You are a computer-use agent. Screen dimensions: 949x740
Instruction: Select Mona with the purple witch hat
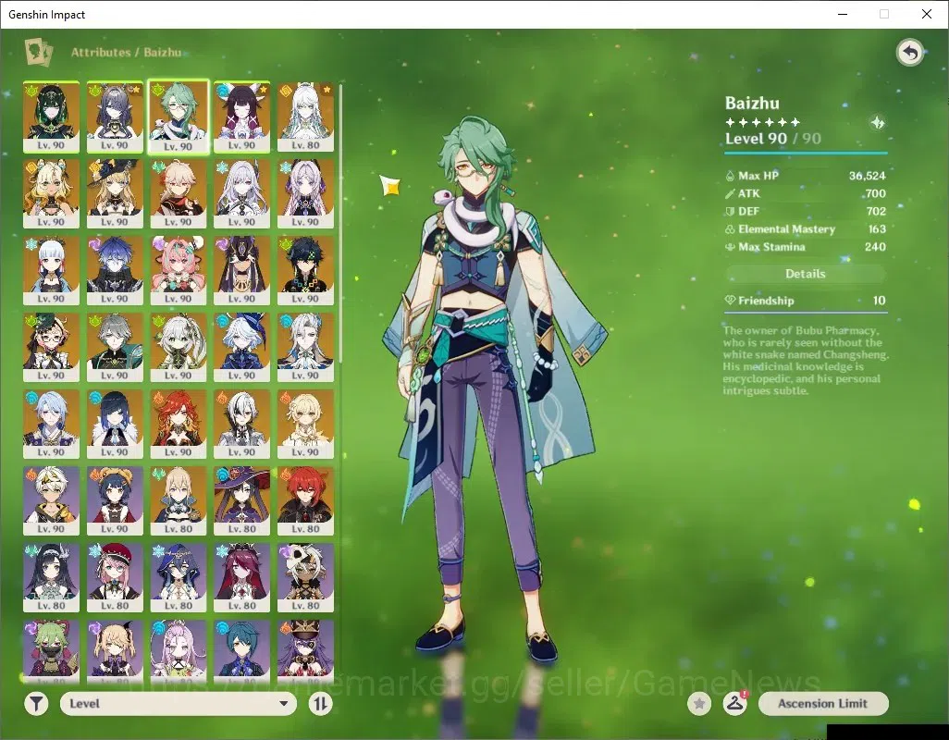pos(242,501)
